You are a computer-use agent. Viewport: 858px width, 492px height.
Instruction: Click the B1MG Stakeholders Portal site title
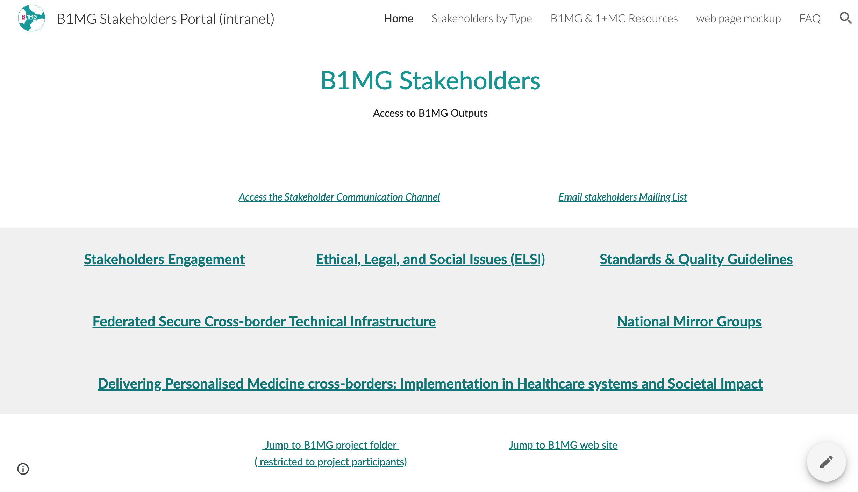[x=165, y=19]
